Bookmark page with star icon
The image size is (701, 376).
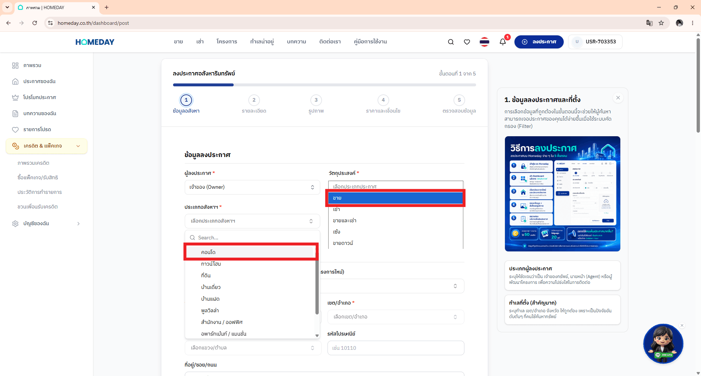(x=661, y=23)
